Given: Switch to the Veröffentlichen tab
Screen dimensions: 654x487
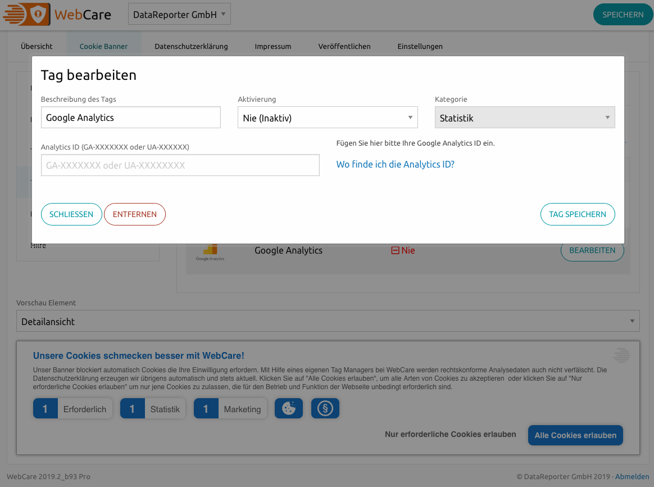Looking at the screenshot, I should pyautogui.click(x=344, y=46).
